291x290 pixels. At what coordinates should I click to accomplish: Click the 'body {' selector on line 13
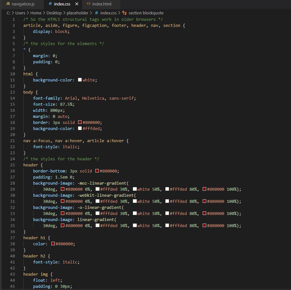click(30, 92)
